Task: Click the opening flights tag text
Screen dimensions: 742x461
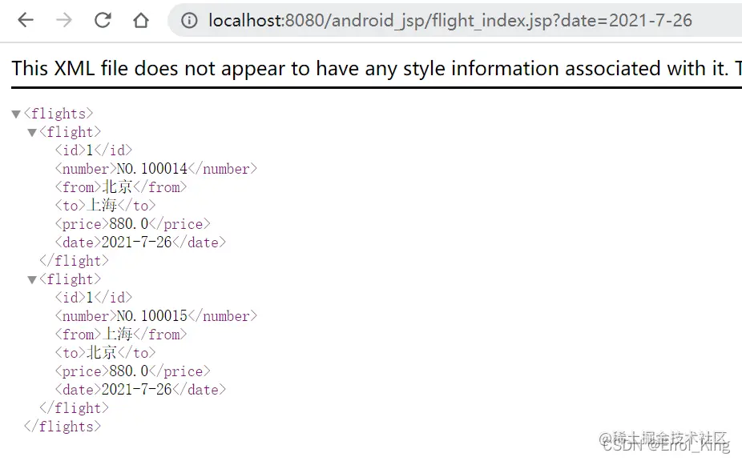Action: click(58, 114)
